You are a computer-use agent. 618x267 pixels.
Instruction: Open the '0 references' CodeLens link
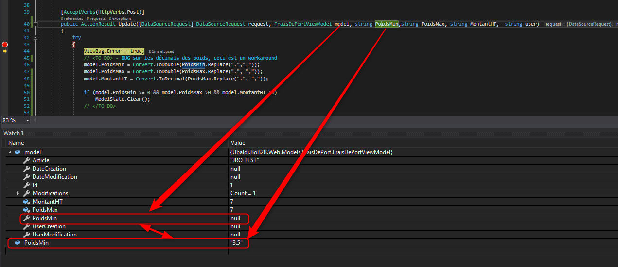[x=68, y=18]
